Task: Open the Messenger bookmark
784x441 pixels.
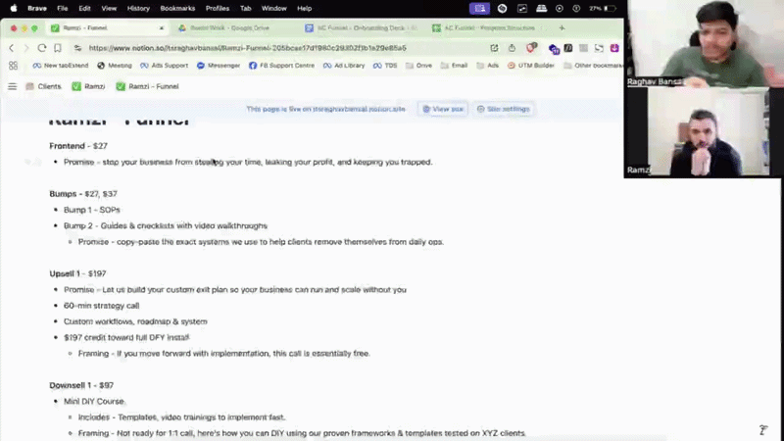Action: click(219, 66)
